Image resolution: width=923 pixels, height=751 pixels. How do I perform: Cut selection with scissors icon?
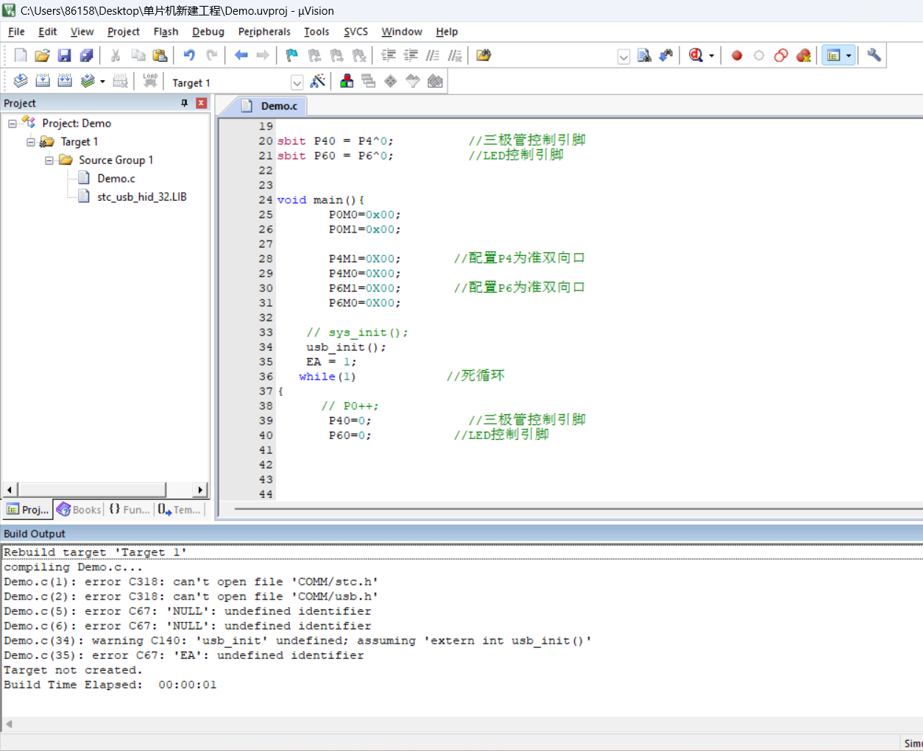click(116, 55)
